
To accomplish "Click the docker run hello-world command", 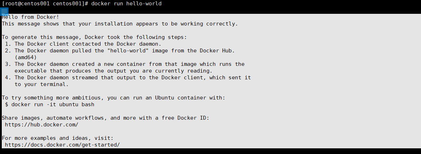I will (x=126, y=4).
